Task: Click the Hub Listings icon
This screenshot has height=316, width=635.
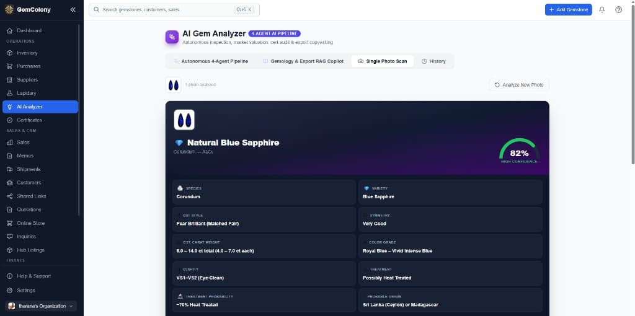Action: tap(10, 250)
